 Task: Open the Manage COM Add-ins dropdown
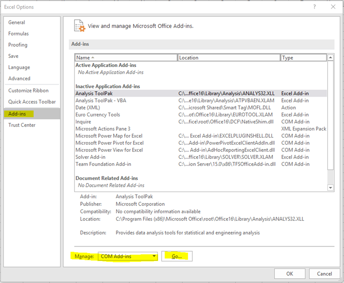(x=128, y=256)
